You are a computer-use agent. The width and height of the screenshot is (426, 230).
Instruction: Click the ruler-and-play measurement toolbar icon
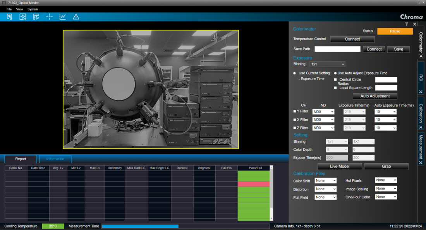(36, 17)
